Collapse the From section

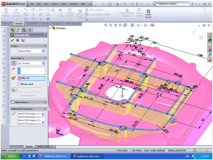pos(45,46)
